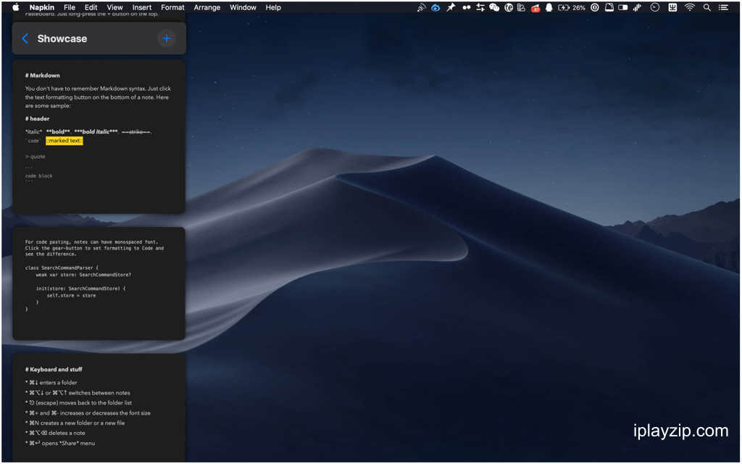Open the Notification Center list icon
Viewport: 742px width, 464px height.
pos(724,7)
